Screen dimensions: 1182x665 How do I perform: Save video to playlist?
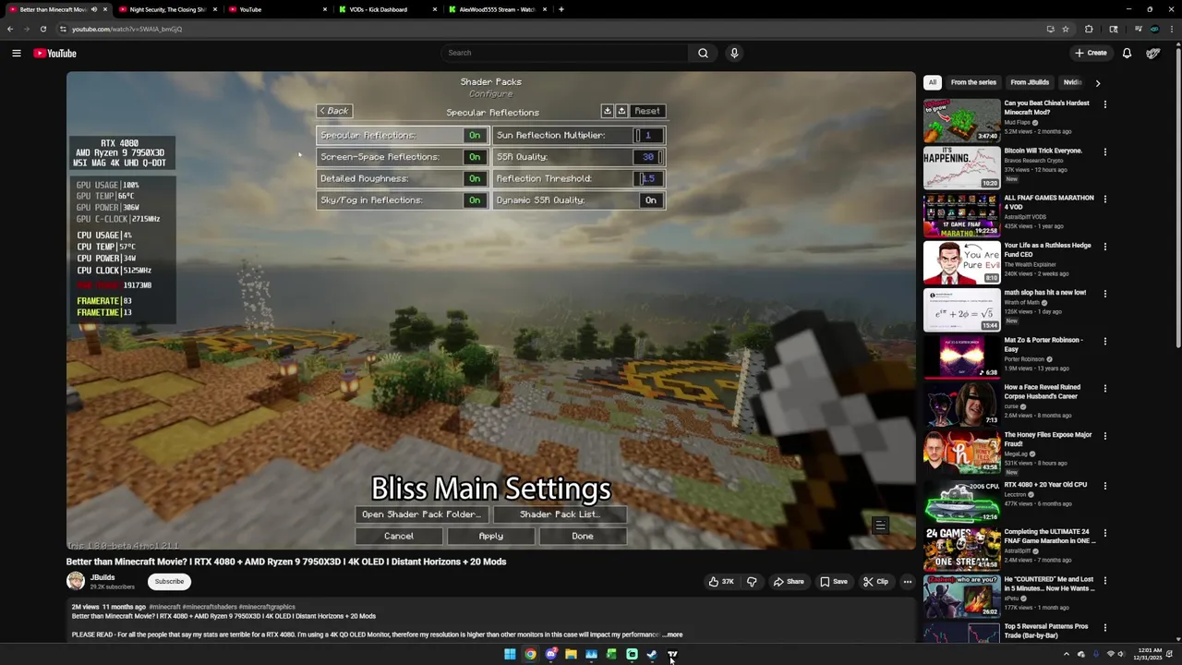(x=833, y=582)
